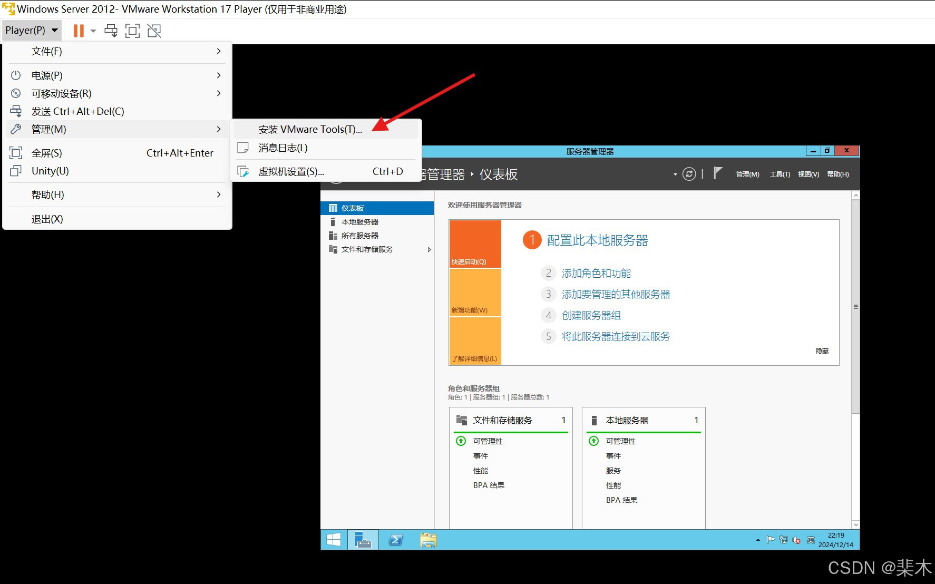Click the 添加要管理的其他服务器 link
Image resolution: width=935 pixels, height=584 pixels.
point(616,294)
